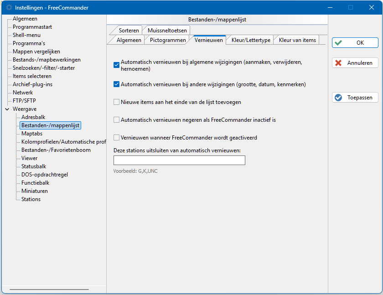Click the excluded stations input field

(179, 160)
